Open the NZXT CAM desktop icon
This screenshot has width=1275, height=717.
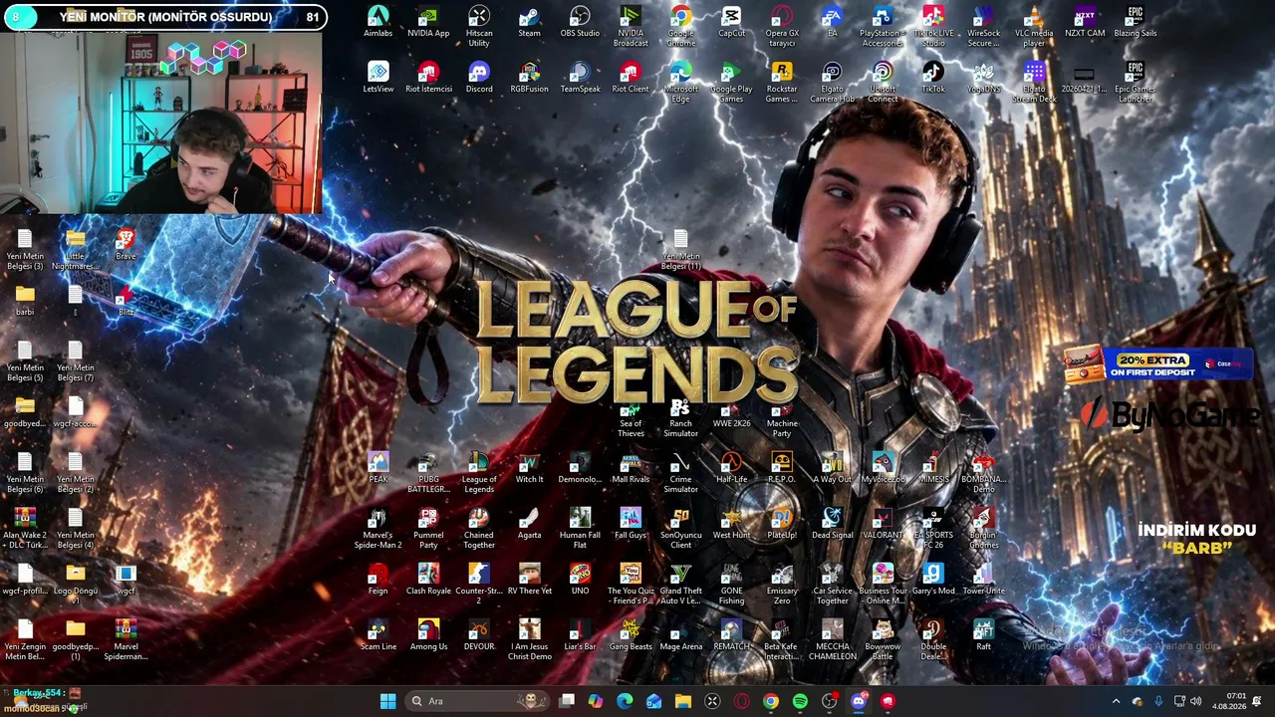point(1085,22)
